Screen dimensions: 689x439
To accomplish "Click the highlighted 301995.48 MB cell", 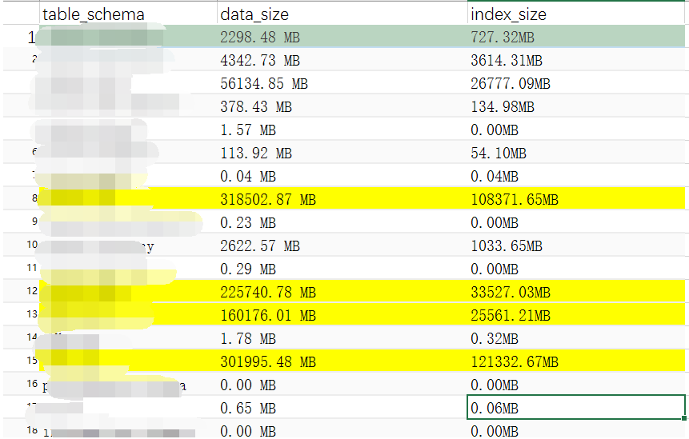I will click(267, 361).
